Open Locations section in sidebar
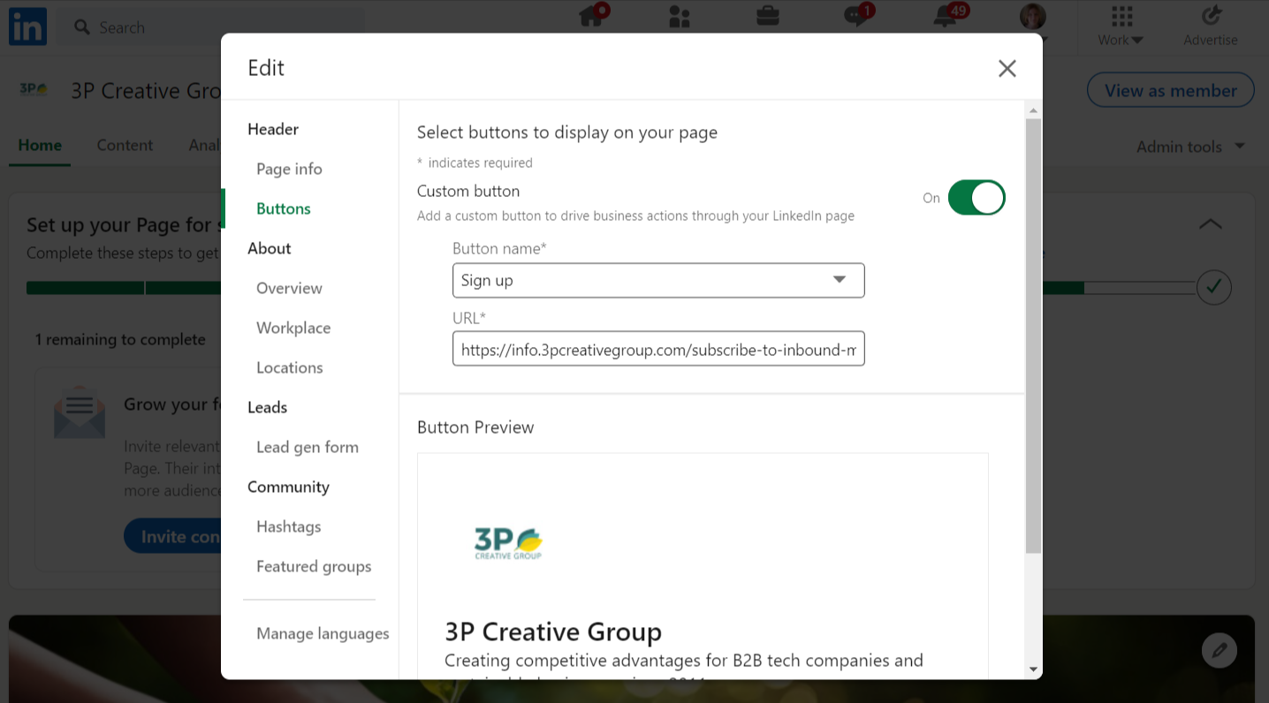1269x703 pixels. tap(290, 367)
